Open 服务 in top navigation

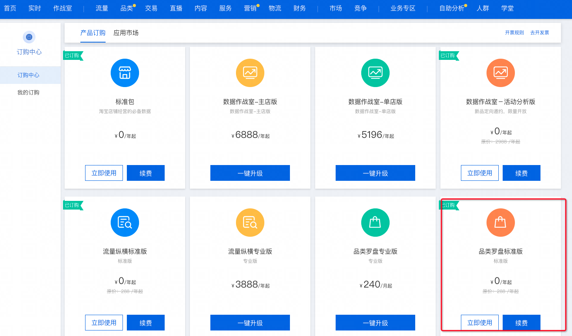225,8
